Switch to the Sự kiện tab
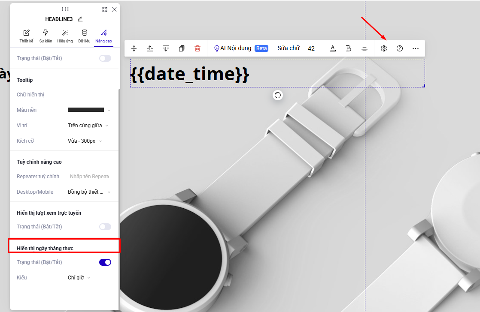The image size is (480, 312). pyautogui.click(x=46, y=36)
